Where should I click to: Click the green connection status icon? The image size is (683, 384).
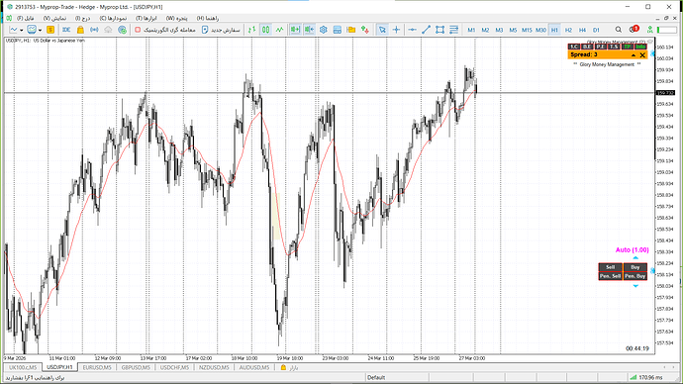(x=650, y=30)
